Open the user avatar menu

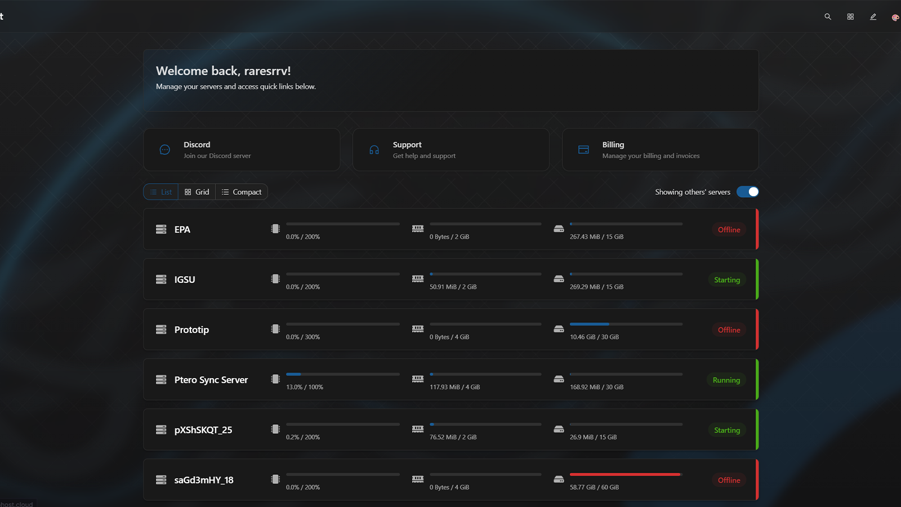pos(895,17)
